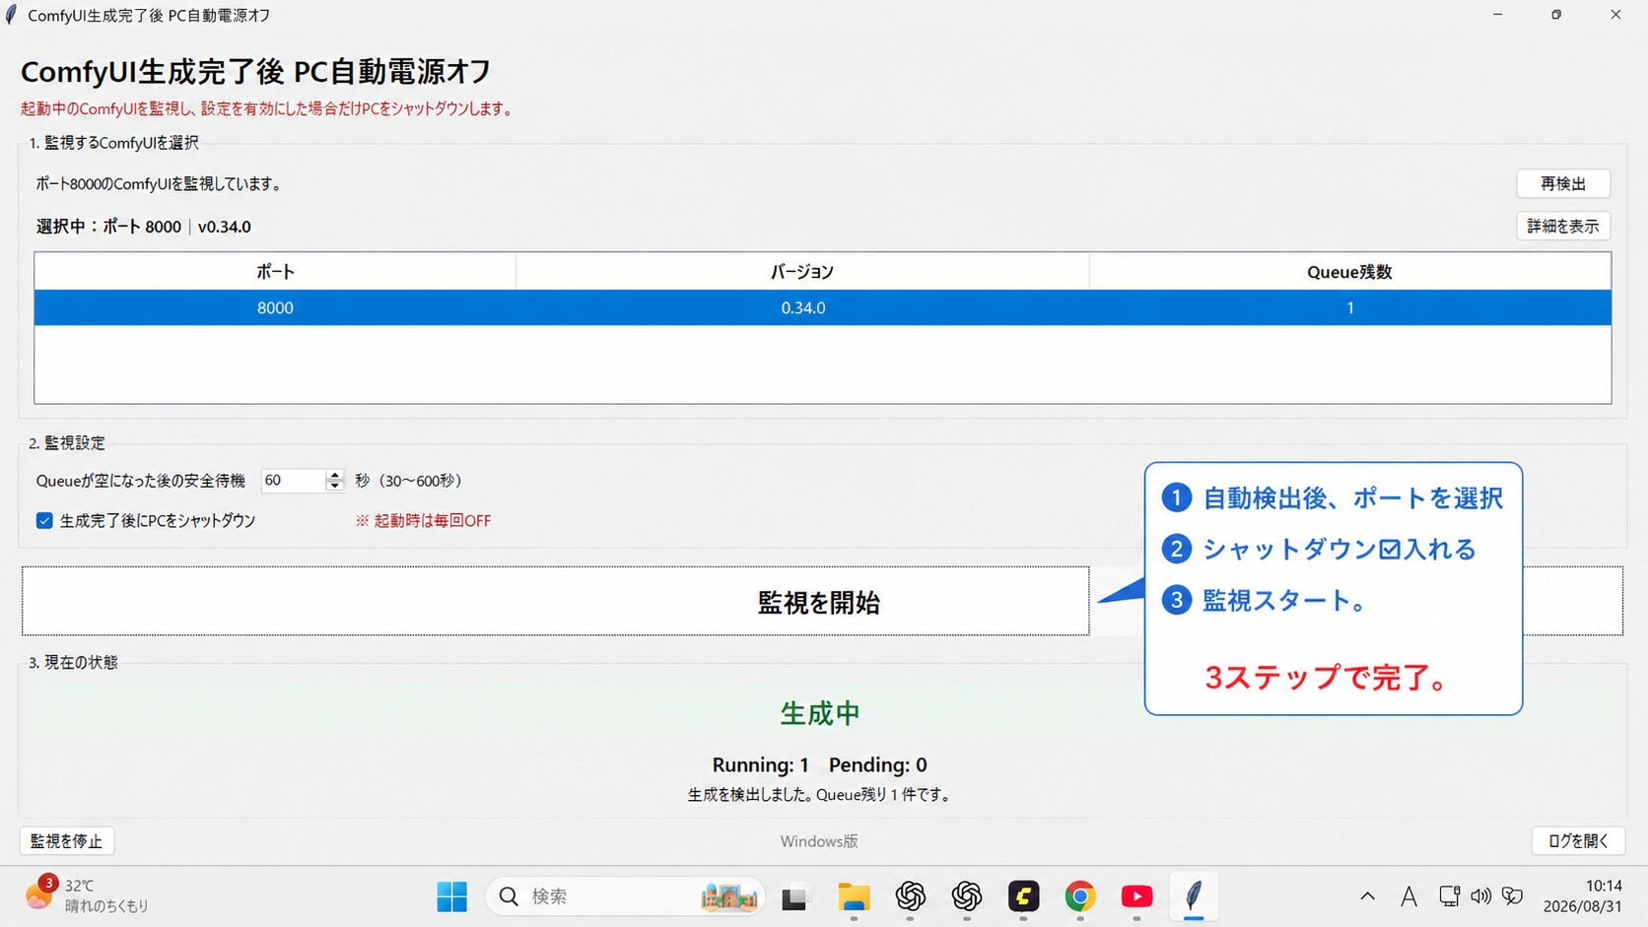
Task: Stop monitoring with 監視を停止 button
Action: tap(67, 840)
